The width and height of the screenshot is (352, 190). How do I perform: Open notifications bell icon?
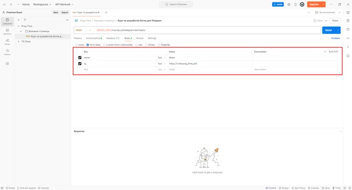point(296,4)
